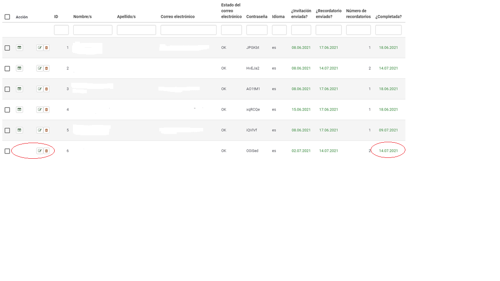Select the checkbox for participant ID 2
The height and width of the screenshot is (281, 500).
[x=7, y=69]
